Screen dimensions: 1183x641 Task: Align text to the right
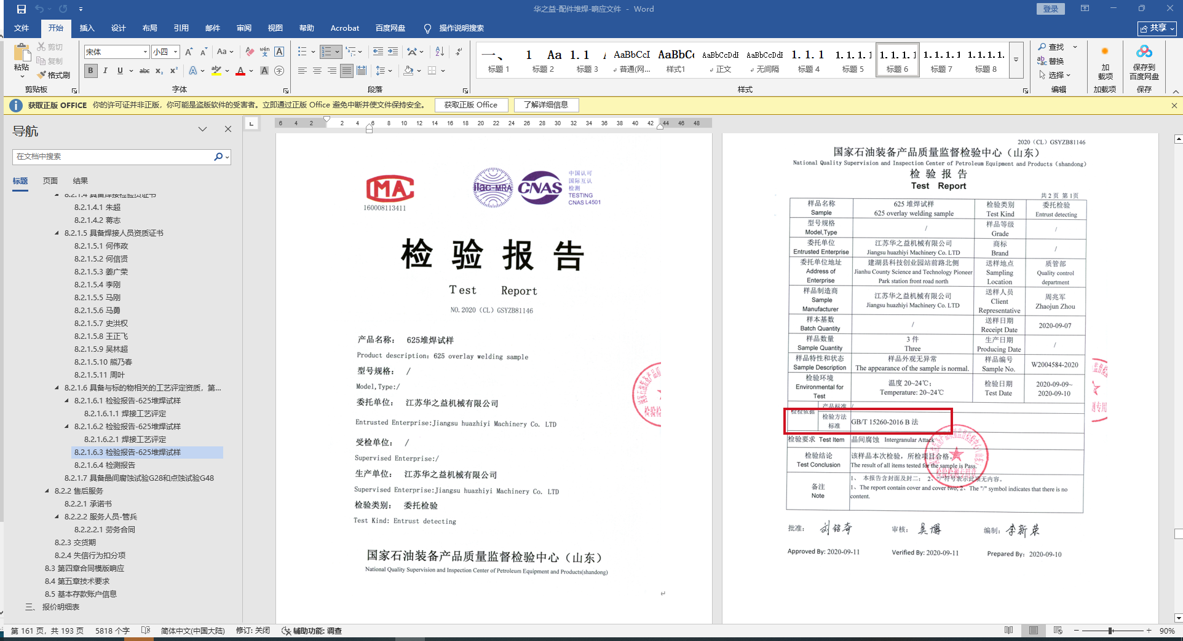[x=332, y=71]
